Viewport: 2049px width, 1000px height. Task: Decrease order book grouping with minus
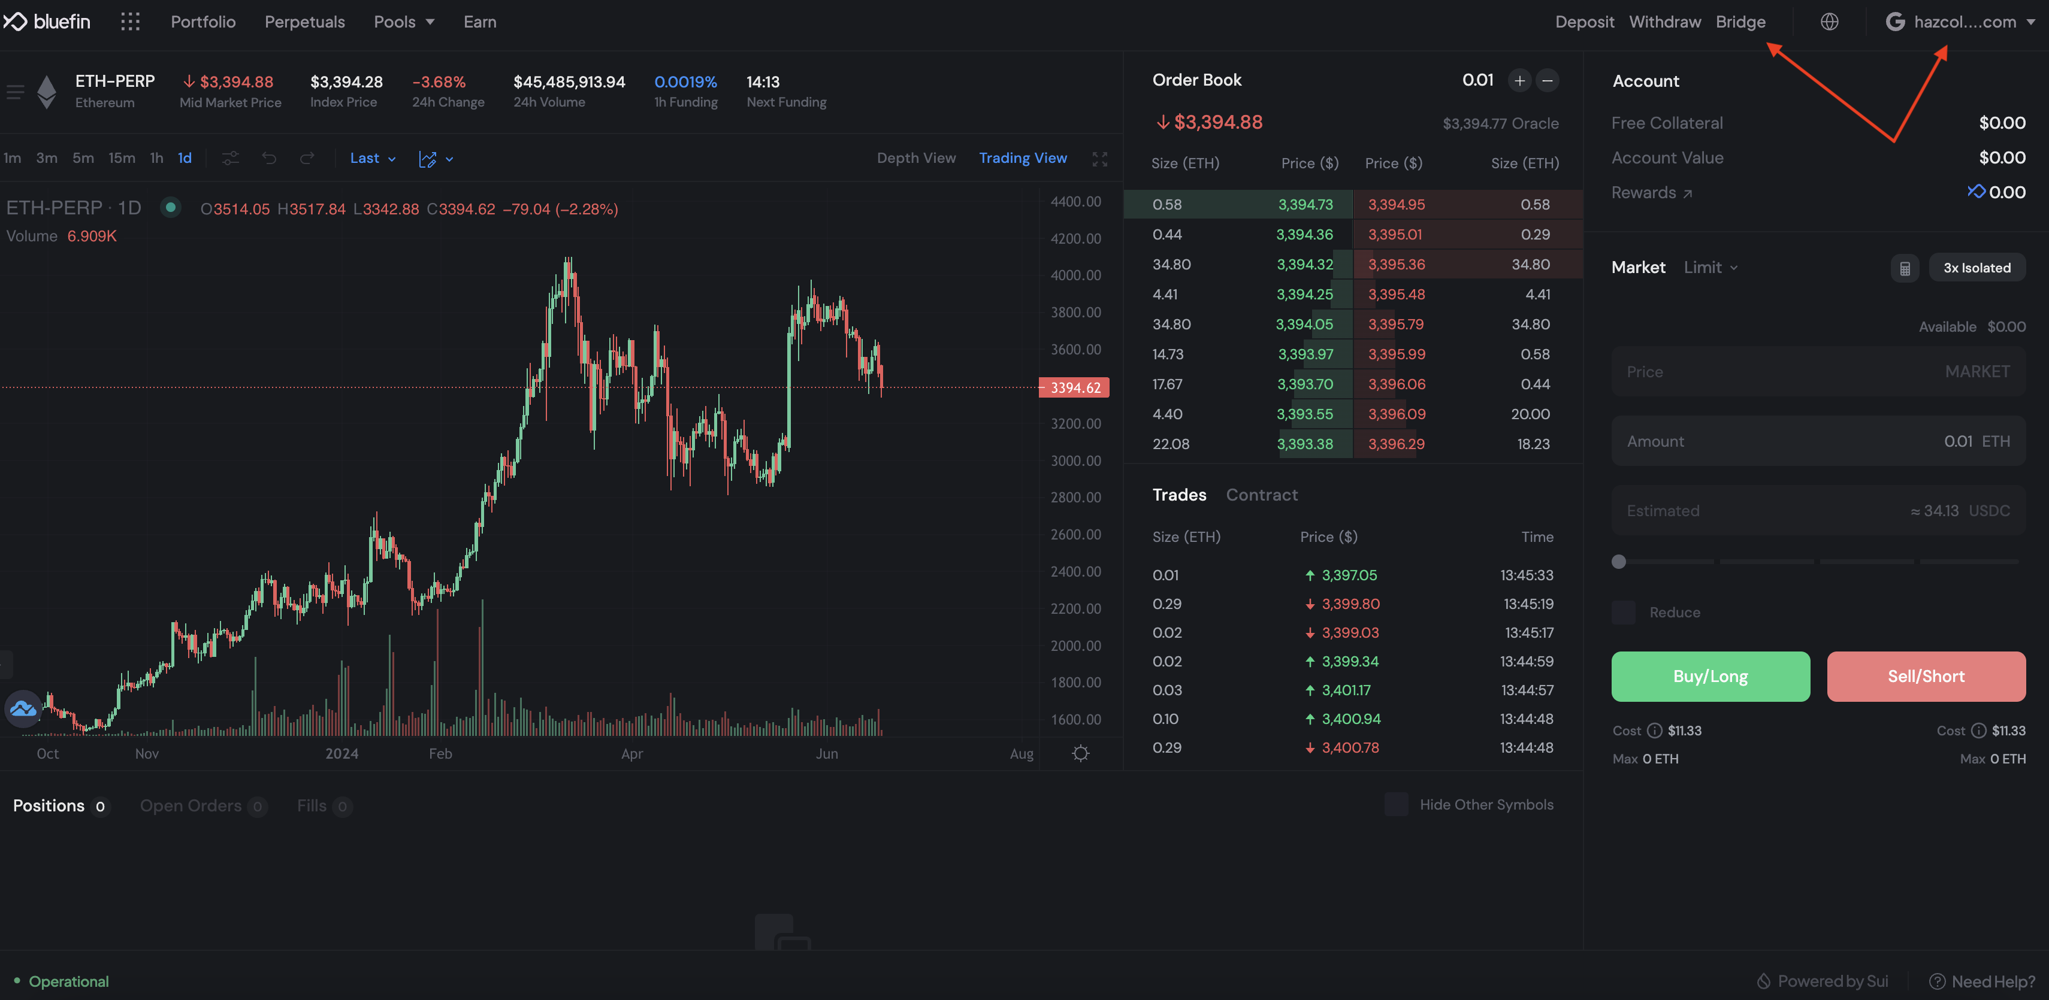[1547, 80]
